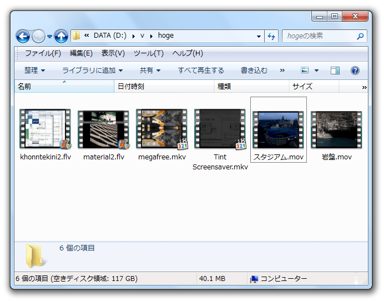Expand the hidden path chevron before DATA (D:)
This screenshot has width=384, height=301.
coord(87,36)
